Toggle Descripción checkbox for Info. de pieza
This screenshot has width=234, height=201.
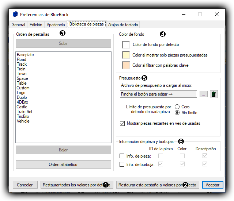205,156
